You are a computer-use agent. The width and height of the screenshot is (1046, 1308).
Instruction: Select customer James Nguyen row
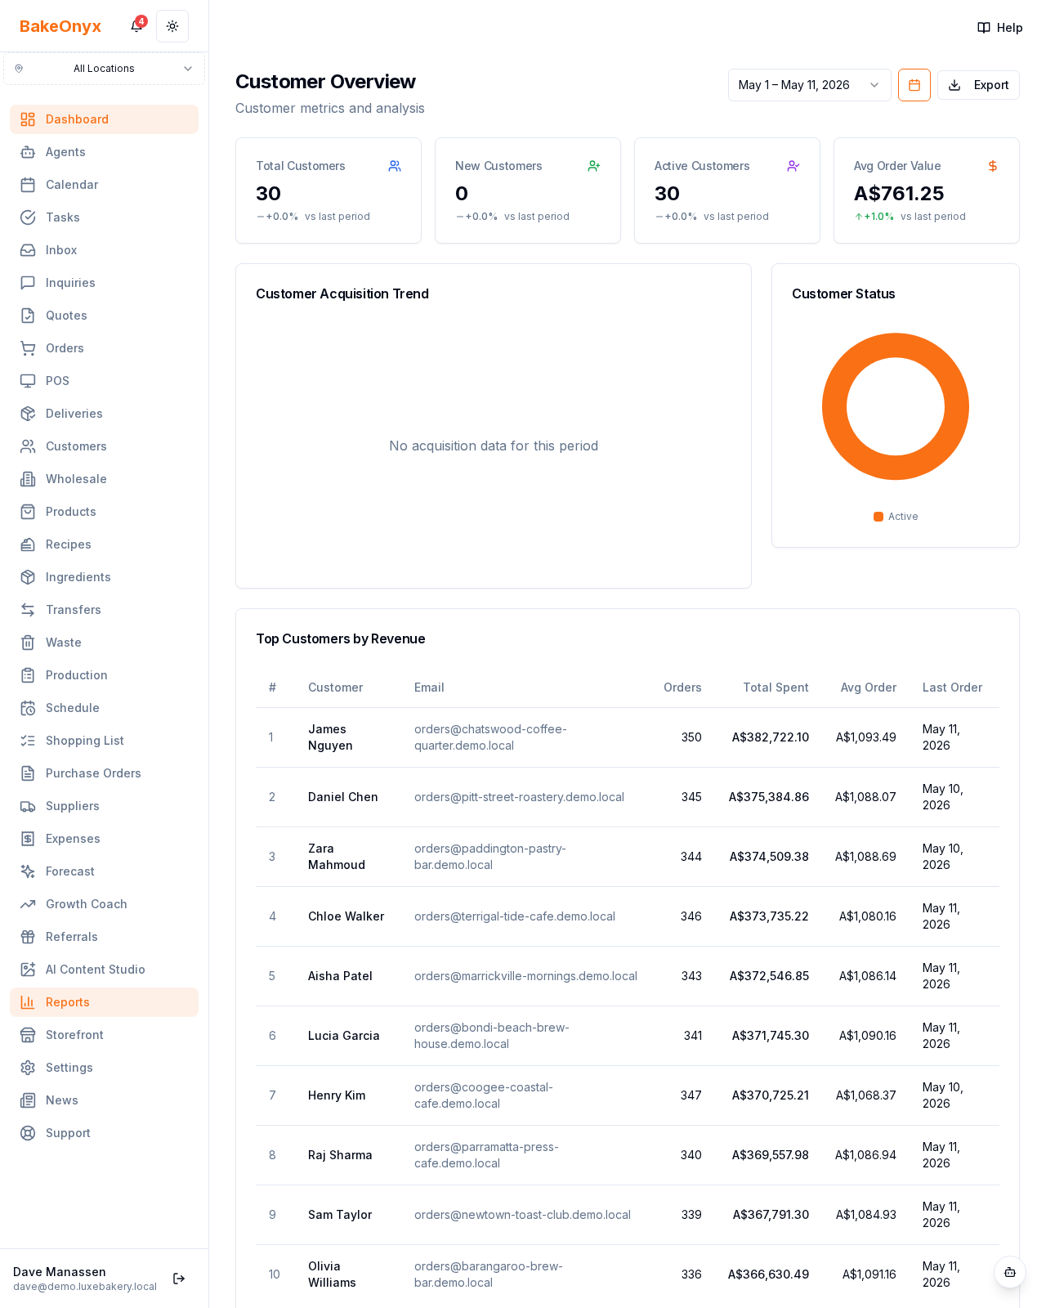point(628,737)
